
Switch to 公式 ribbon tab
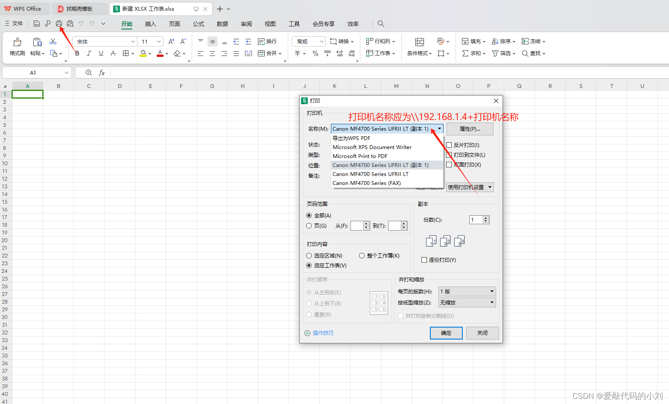[x=199, y=24]
